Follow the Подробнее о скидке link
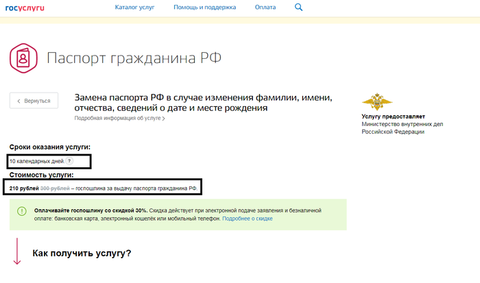This screenshot has height=283, width=480. point(248,219)
